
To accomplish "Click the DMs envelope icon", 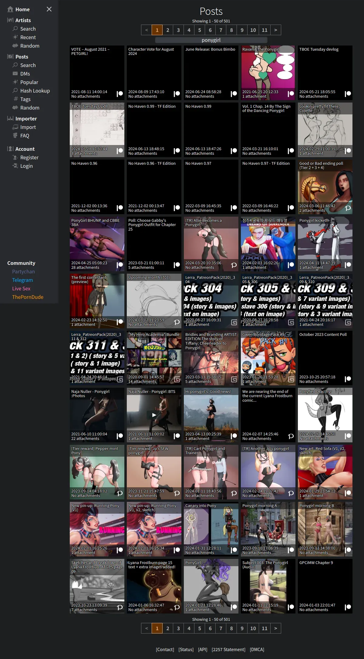I will click(x=15, y=74).
